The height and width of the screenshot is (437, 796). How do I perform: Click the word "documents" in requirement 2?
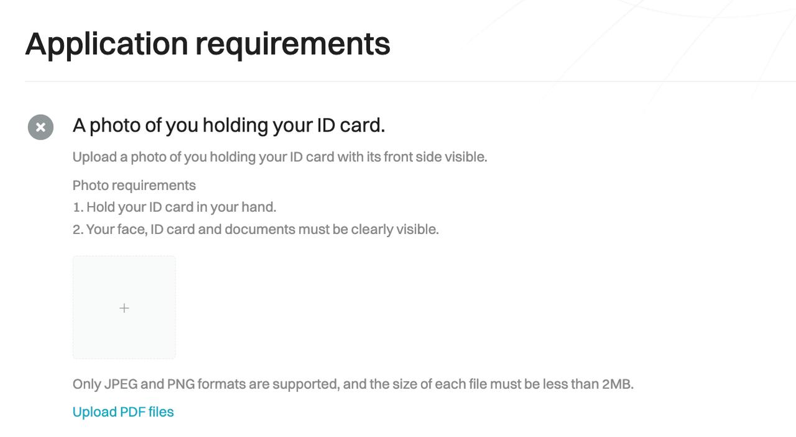tap(259, 230)
